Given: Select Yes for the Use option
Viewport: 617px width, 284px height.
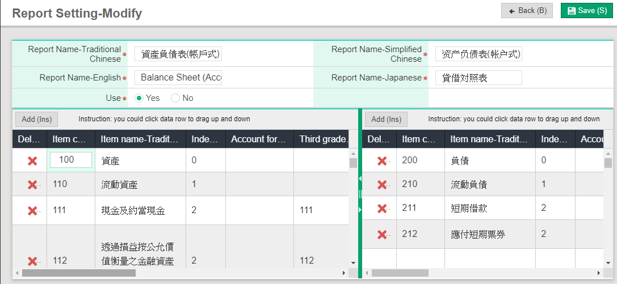Looking at the screenshot, I should [x=139, y=98].
